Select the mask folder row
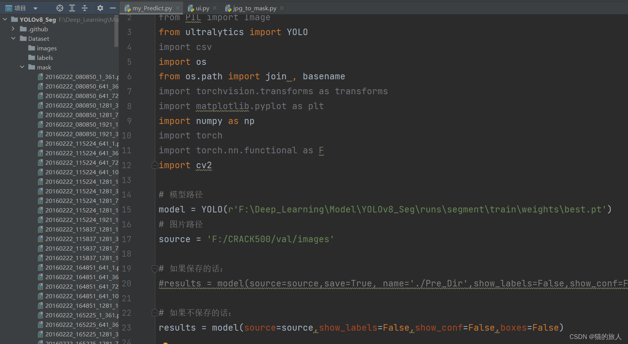The width and height of the screenshot is (628, 344). [44, 67]
